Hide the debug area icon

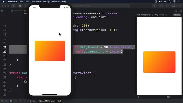click(x=2, y=101)
